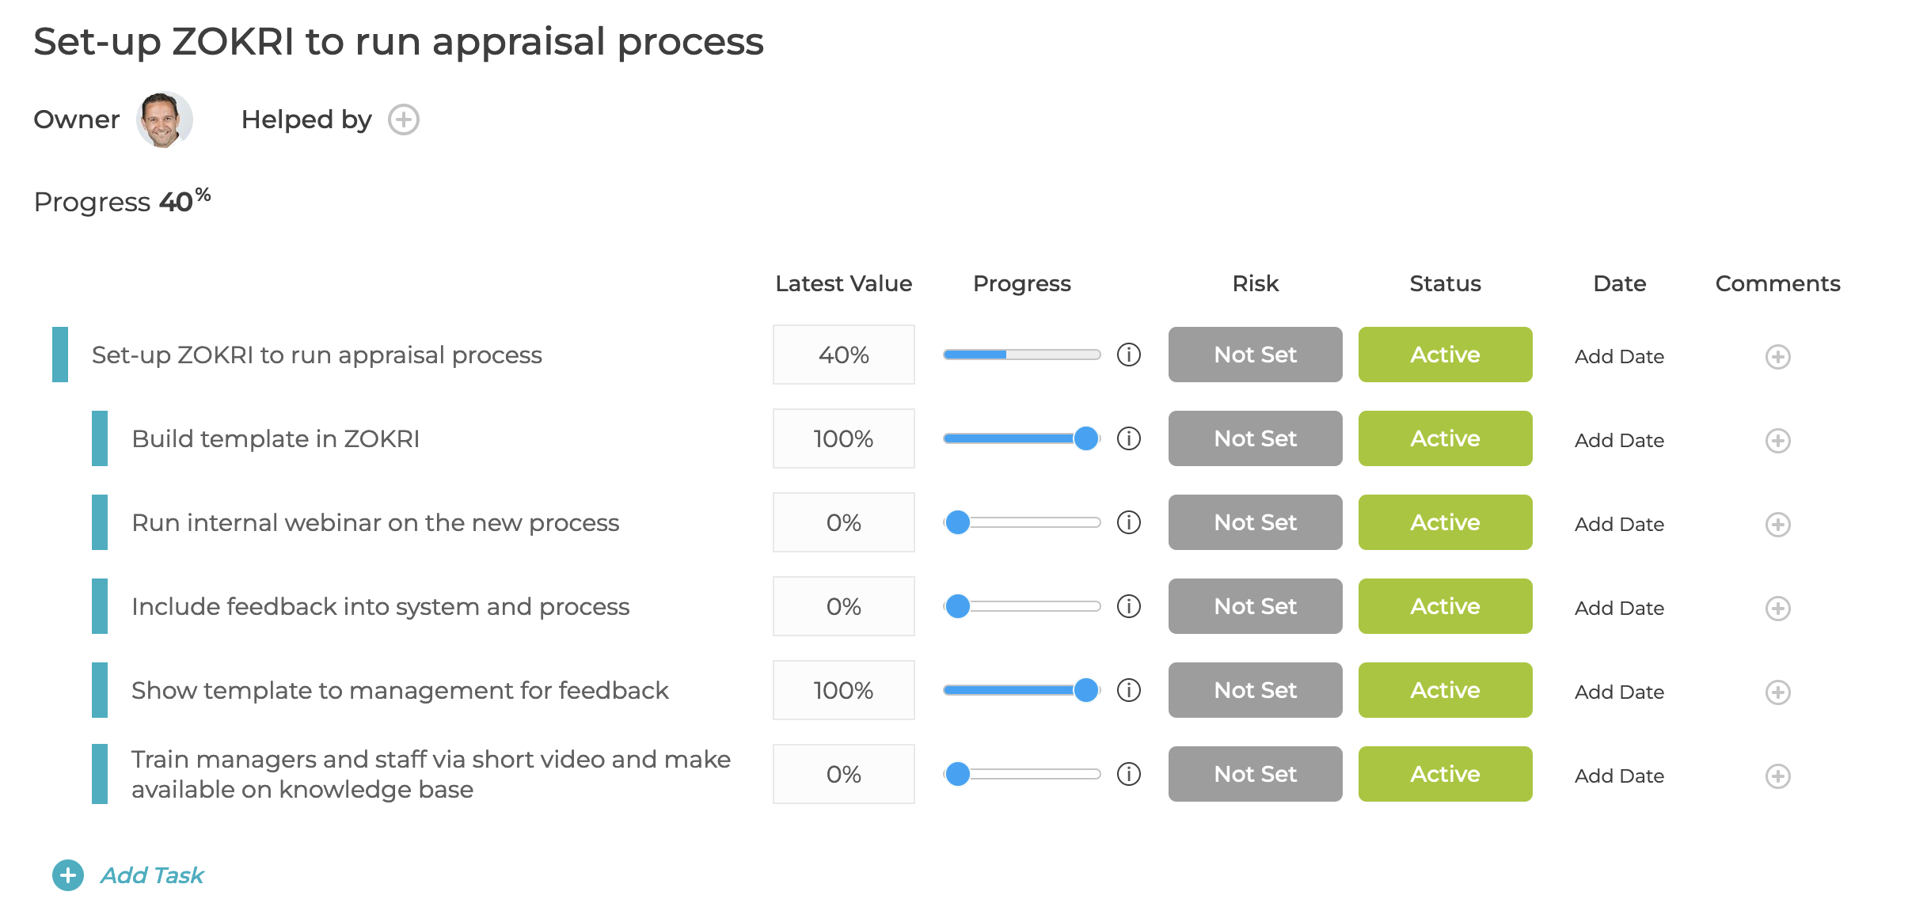Add comment on Include feedback into system row
The height and width of the screenshot is (918, 1908).
pos(1778,609)
